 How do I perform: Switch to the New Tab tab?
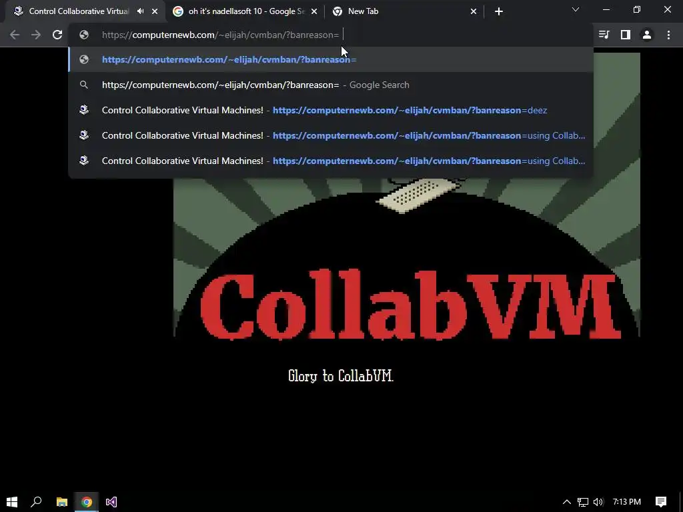[x=404, y=11]
